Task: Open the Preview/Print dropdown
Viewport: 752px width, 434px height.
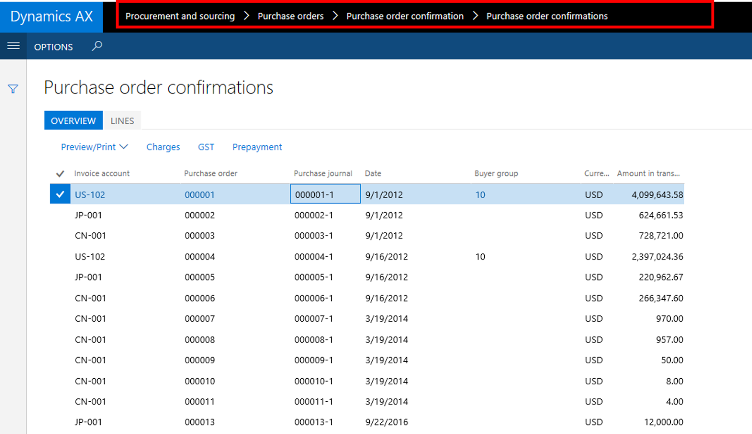Action: pos(94,147)
